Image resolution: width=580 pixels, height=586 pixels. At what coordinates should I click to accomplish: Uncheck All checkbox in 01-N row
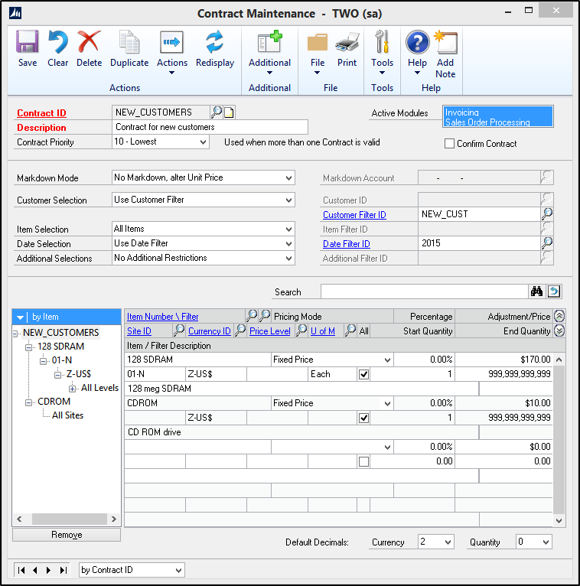click(x=363, y=374)
